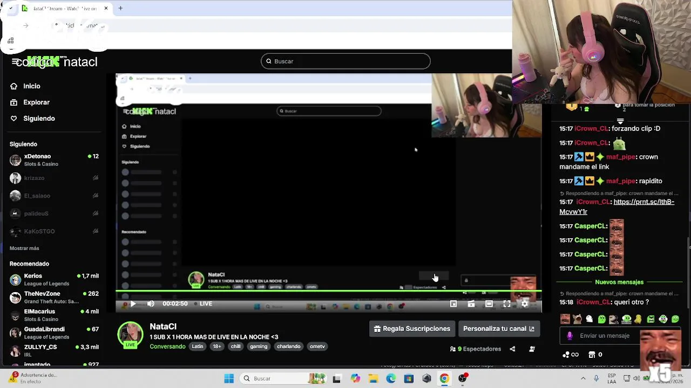Screen dimensions: 691x388
Task: Open the video player settings gear
Action: coord(525,304)
